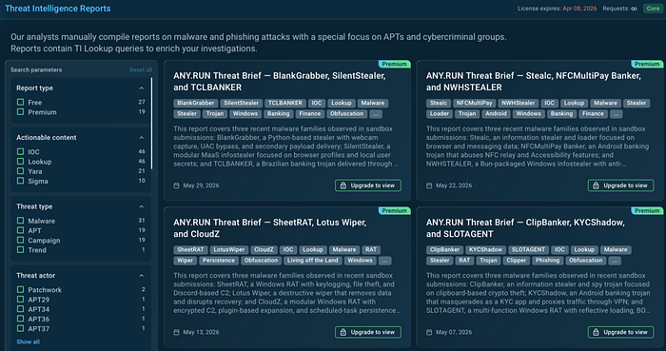Show all threat actors
The height and width of the screenshot is (351, 666).
[x=28, y=341]
